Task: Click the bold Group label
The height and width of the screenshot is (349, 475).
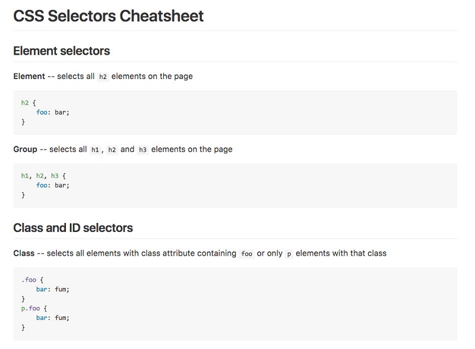Action: coord(25,149)
